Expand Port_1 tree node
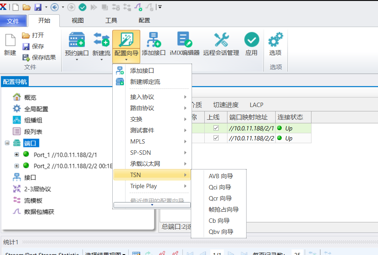 click(x=17, y=154)
